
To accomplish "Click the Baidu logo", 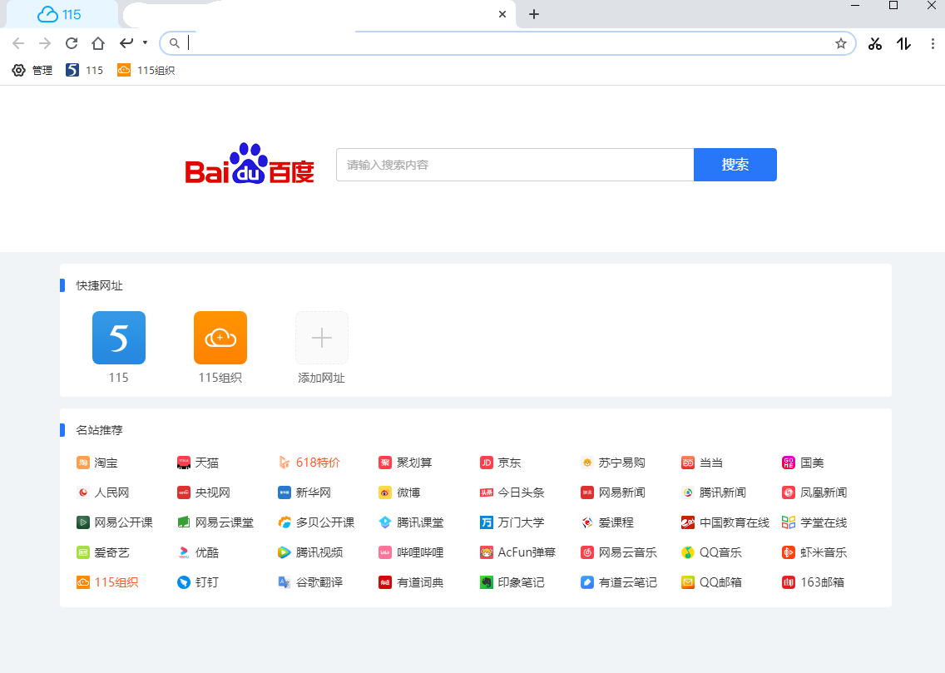I will click(x=250, y=164).
